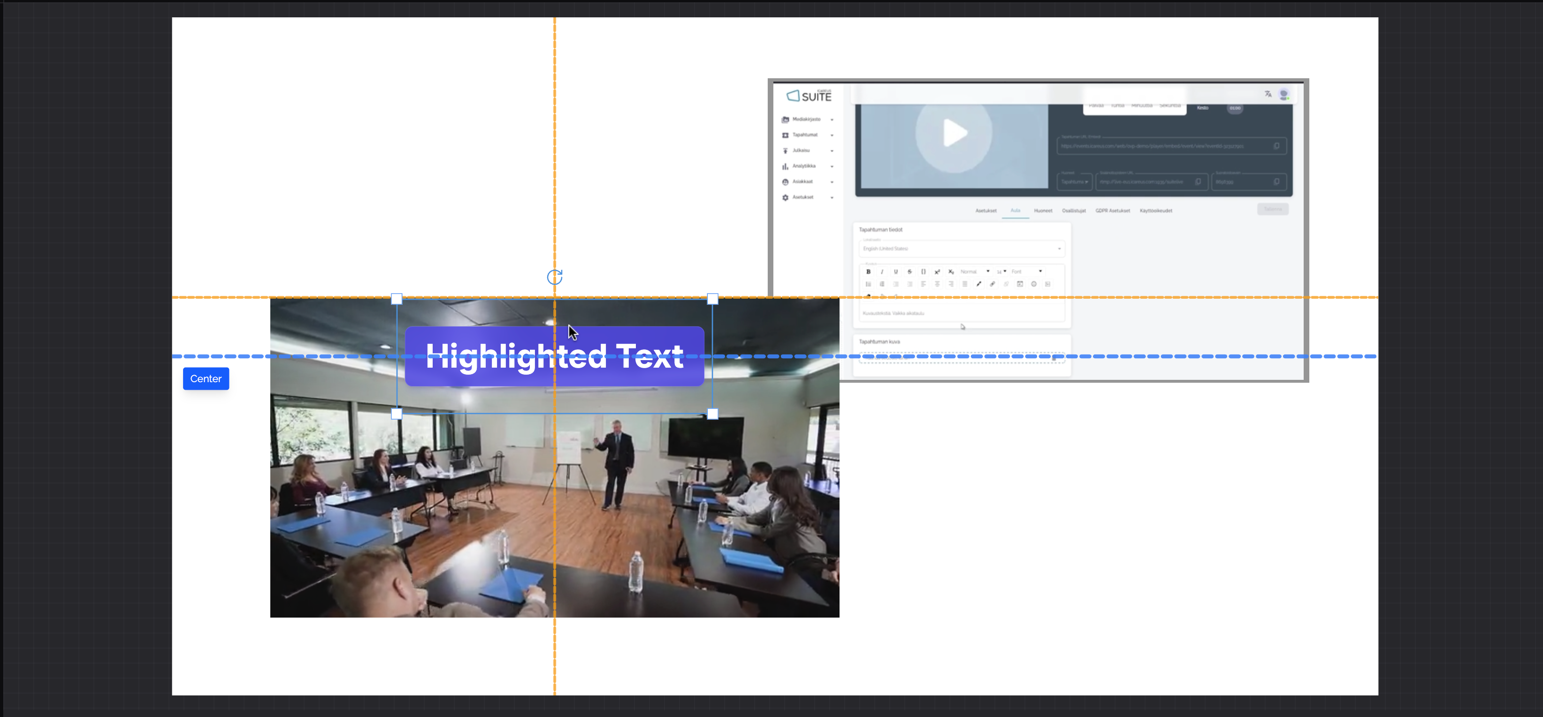Click the copy icon in the embed URL field
Image resolution: width=1543 pixels, height=717 pixels.
coord(1276,146)
